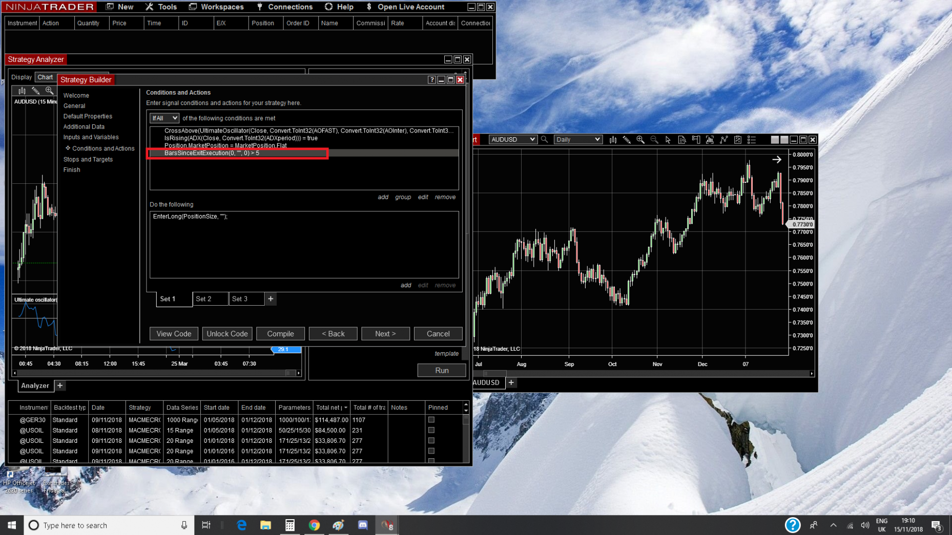This screenshot has width=952, height=535.
Task: Open the Tools menu
Action: [x=161, y=7]
